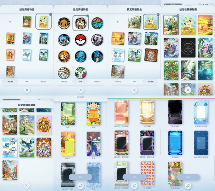The image size is (215, 191).
Task: Select the Lucario coin
Action: pos(97,56)
